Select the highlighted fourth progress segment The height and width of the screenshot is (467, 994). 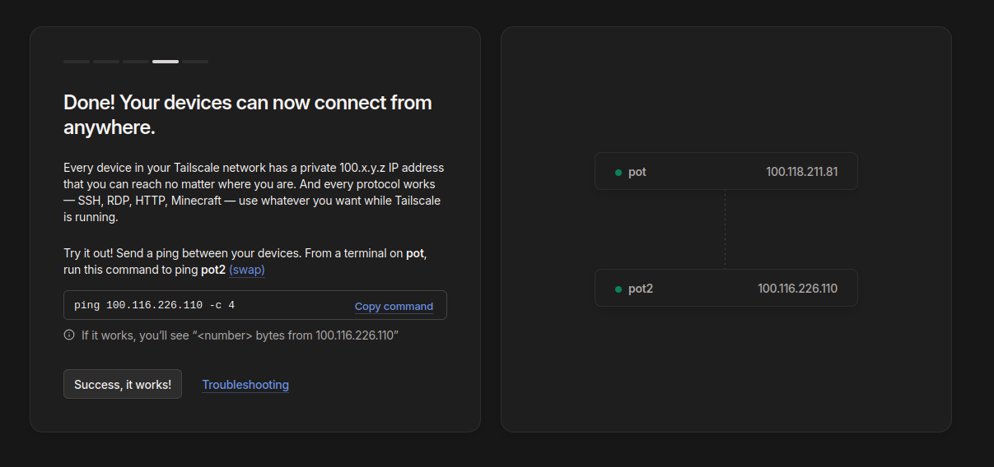[x=166, y=62]
